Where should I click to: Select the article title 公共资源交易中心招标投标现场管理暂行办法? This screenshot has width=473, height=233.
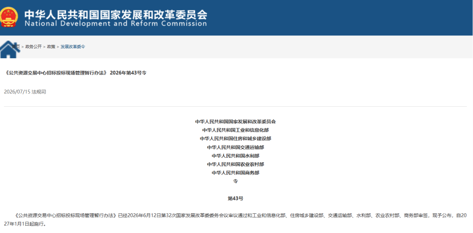[76, 73]
